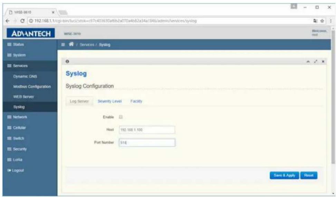
Task: Collapse the Services sidebar menu
Action: pos(30,66)
